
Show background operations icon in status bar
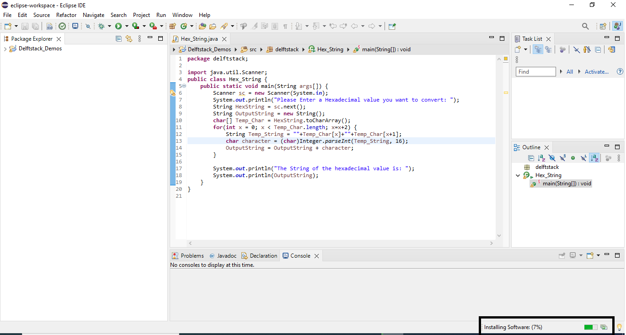(x=604, y=327)
